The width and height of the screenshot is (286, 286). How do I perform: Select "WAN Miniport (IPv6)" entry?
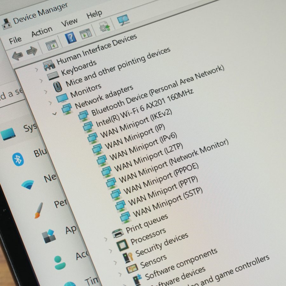tap(143, 146)
